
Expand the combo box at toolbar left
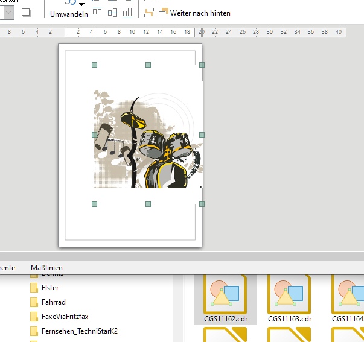tap(7, 12)
